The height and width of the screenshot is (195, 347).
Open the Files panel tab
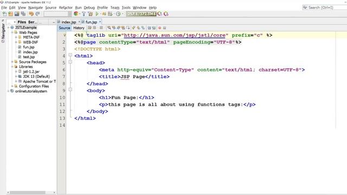[22, 22]
